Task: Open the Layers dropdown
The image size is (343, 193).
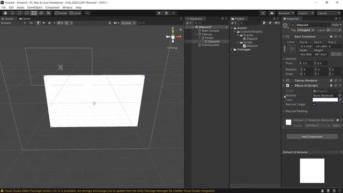Action: pyautogui.click(x=305, y=13)
